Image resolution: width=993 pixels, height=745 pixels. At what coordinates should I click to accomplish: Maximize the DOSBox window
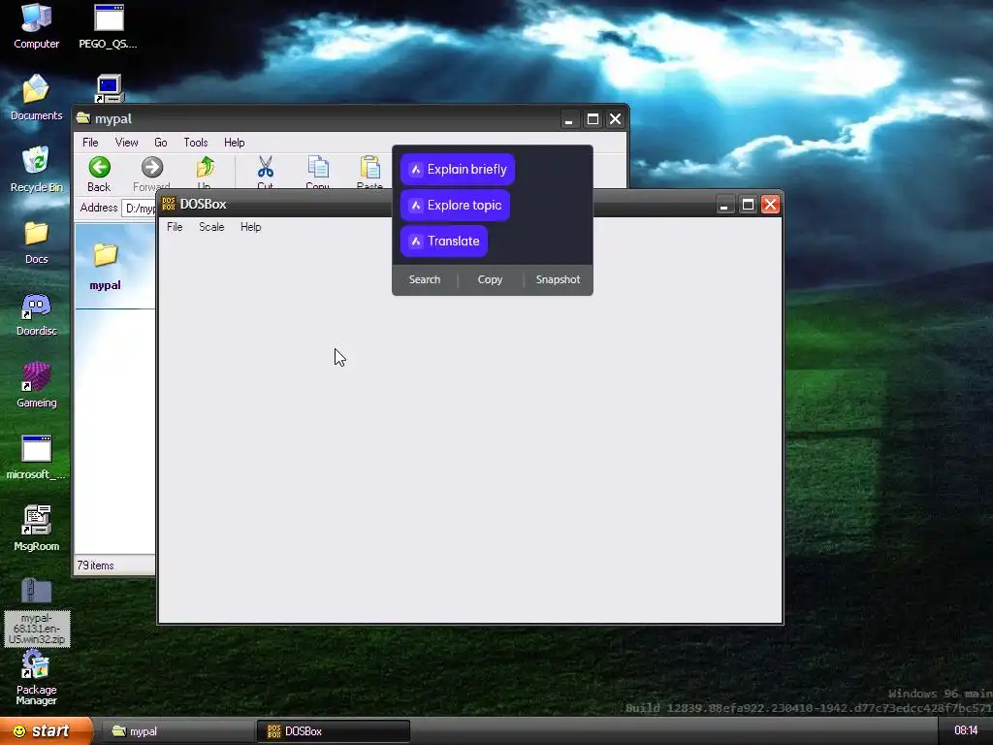748,205
